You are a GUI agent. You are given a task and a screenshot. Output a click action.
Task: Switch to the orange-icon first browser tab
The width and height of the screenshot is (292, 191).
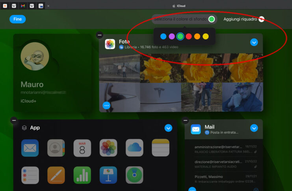pos(5,6)
